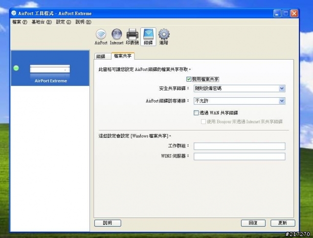The height and width of the screenshot is (238, 313).
Task: Select the AirPort Extreme base station
Action: [50, 68]
